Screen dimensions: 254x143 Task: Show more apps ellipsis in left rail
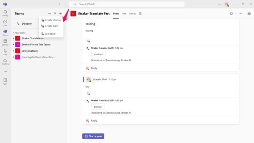(x=5, y=71)
